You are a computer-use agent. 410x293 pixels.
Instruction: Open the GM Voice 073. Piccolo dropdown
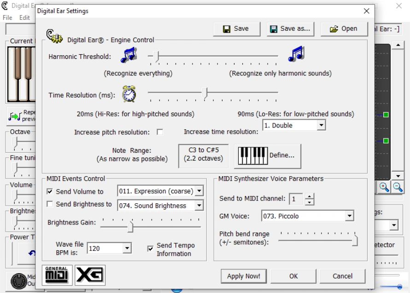349,216
